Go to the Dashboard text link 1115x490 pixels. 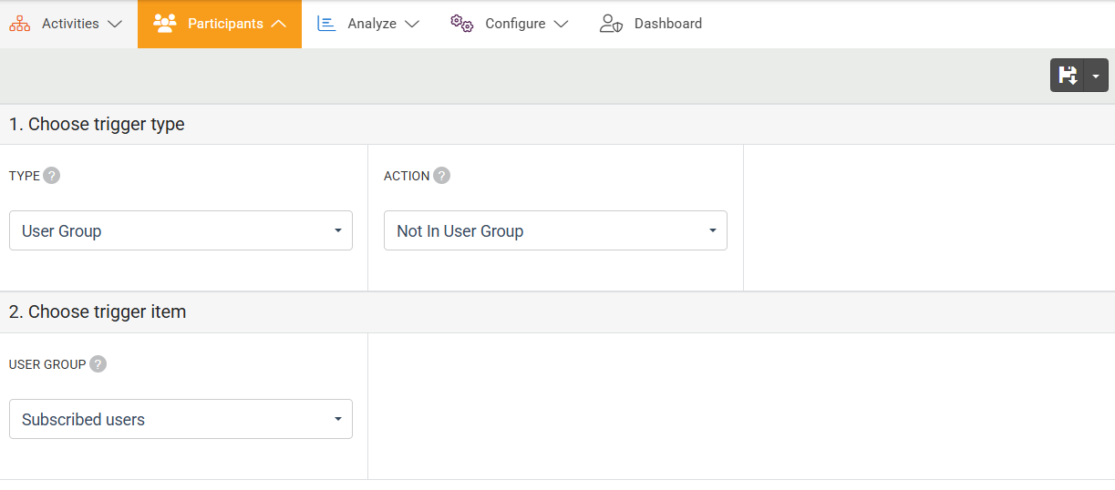click(x=667, y=24)
